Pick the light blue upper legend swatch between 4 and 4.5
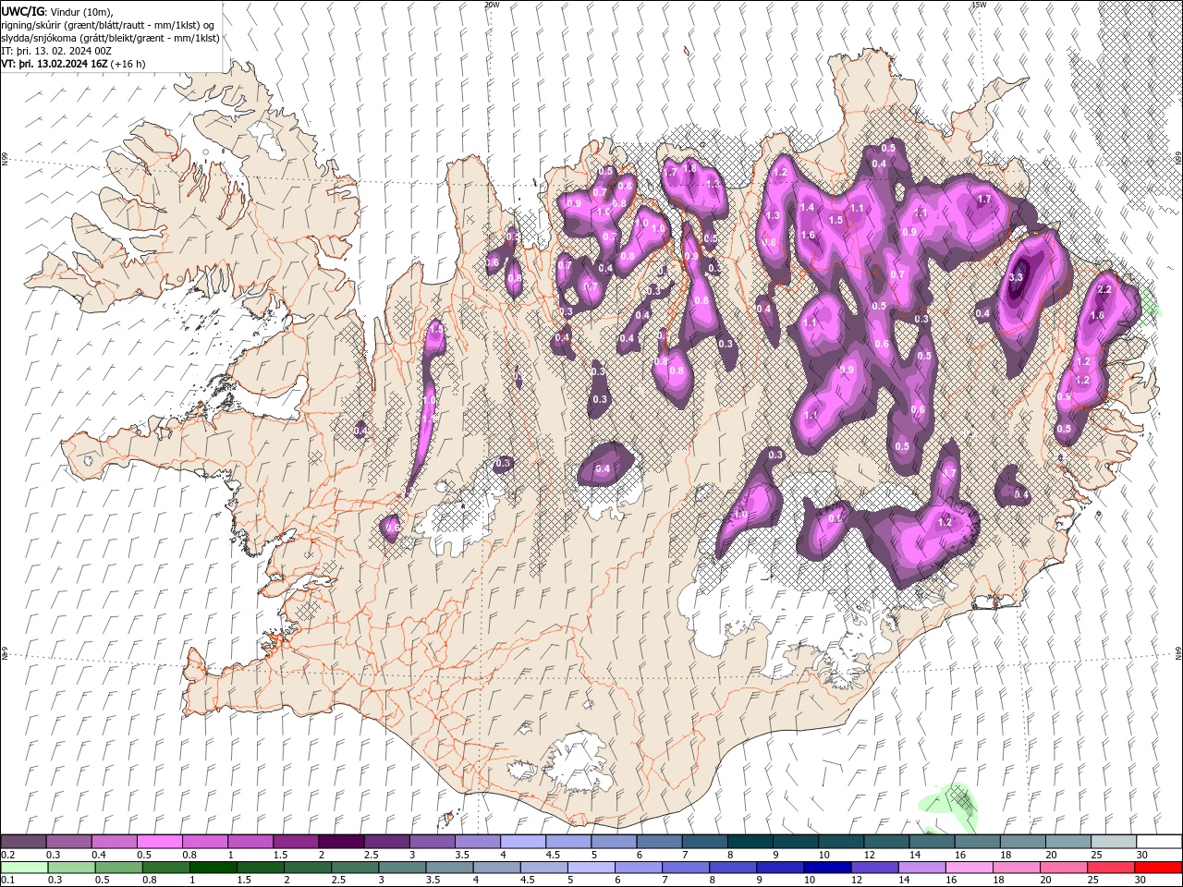This screenshot has width=1183, height=887. coord(523,841)
